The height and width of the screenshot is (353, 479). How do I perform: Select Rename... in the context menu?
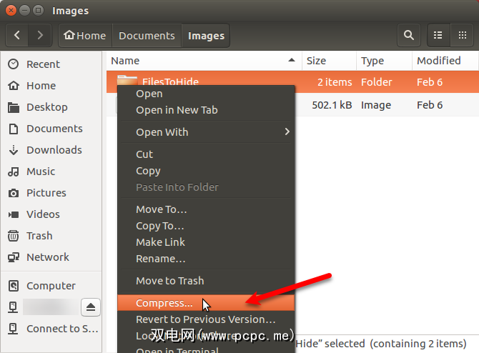point(161,259)
